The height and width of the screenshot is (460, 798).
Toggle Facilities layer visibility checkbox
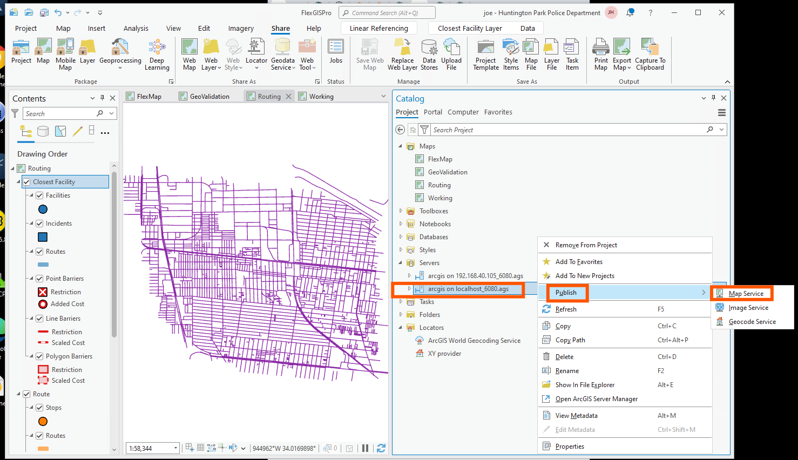[x=39, y=195]
